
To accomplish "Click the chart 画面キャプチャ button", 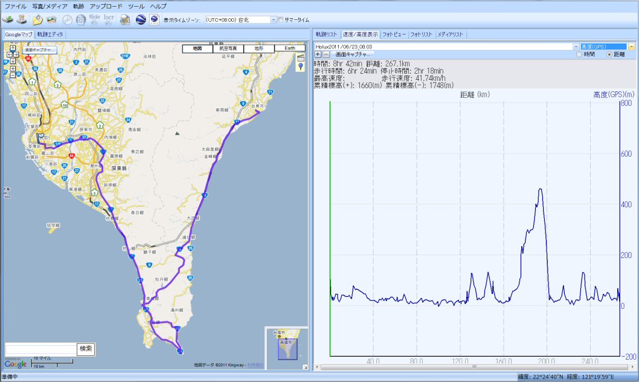I will pos(352,54).
